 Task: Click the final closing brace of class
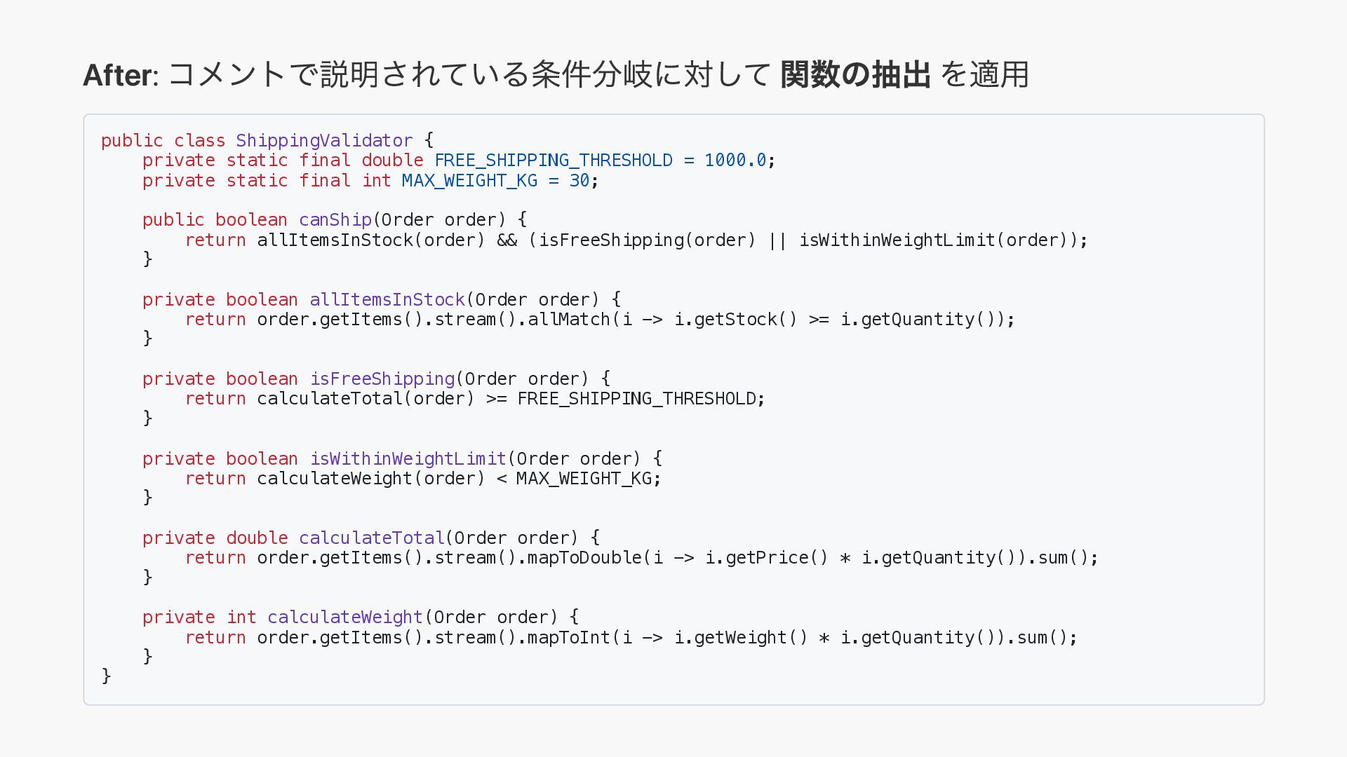107,676
